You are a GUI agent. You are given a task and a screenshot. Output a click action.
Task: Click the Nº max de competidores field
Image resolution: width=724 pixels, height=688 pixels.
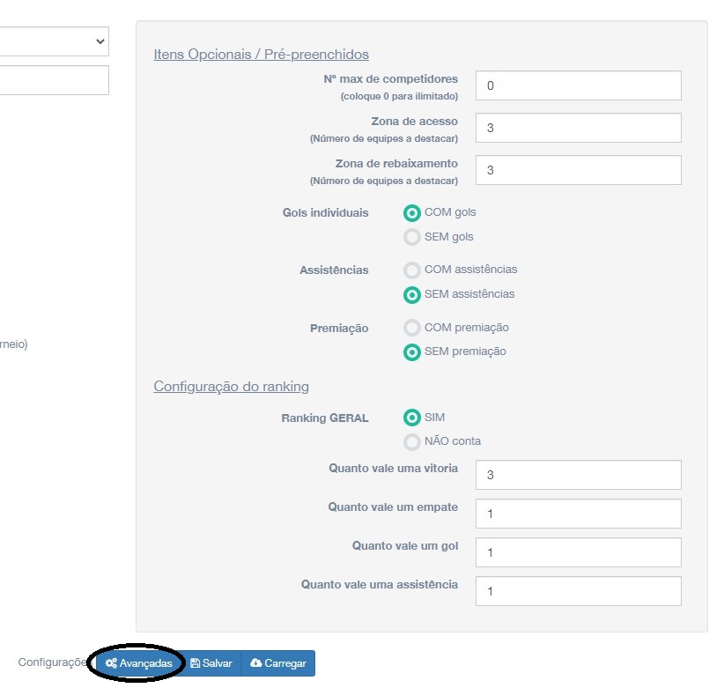(578, 85)
